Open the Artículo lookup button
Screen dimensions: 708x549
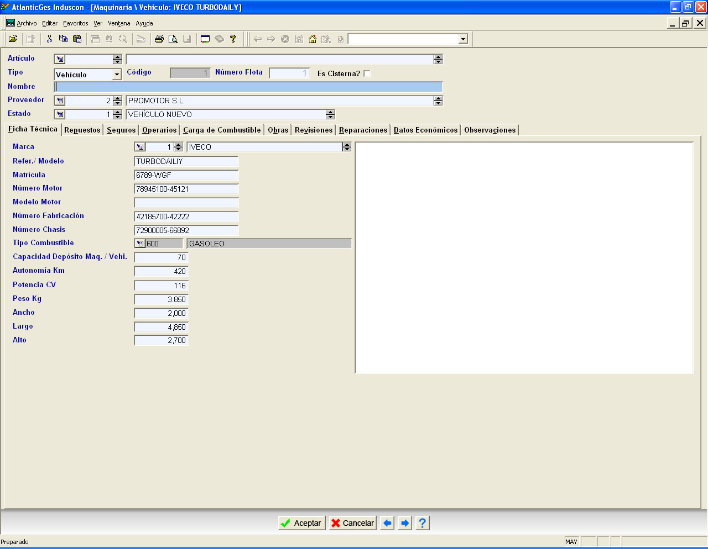point(60,59)
